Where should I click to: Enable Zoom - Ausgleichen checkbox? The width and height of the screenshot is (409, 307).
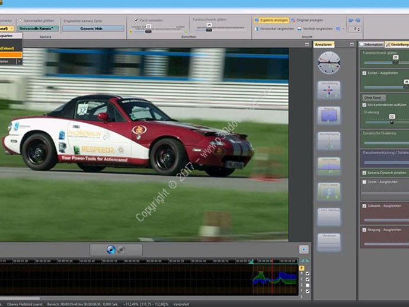coord(364,182)
